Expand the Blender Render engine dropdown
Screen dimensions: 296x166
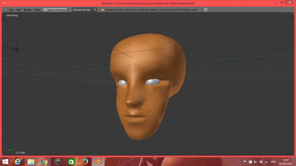(84, 10)
